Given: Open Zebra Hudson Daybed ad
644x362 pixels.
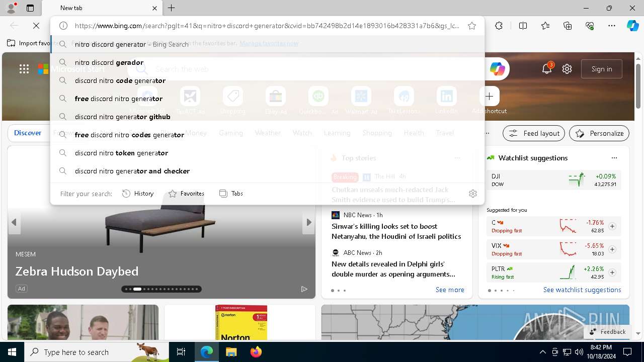Looking at the screenshot, I should 77,271.
